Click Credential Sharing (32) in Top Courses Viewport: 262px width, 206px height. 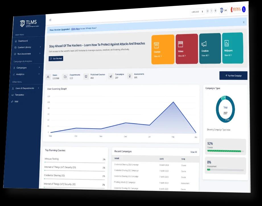pos(54,175)
